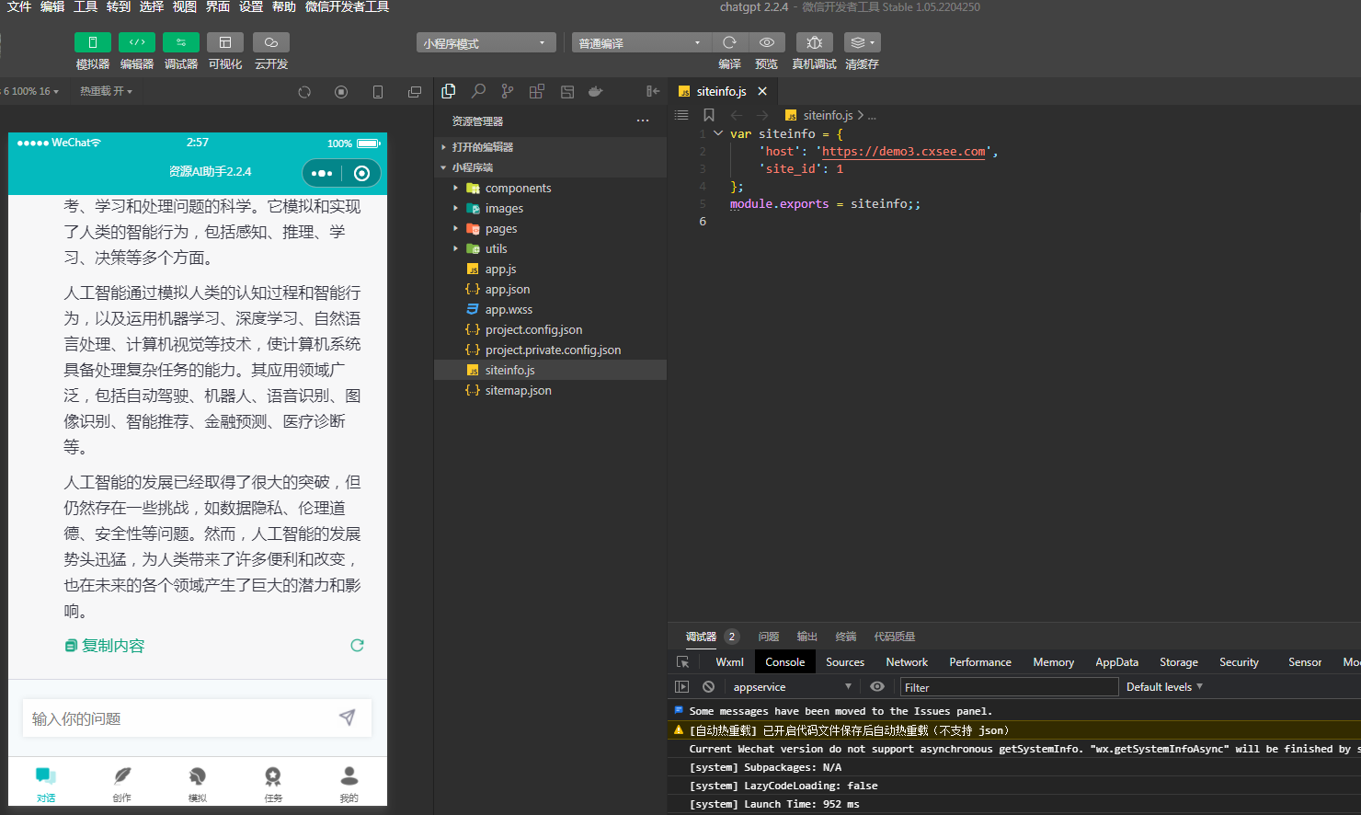1361x815 pixels.
Task: Open the File (文件) menu
Action: tap(19, 6)
